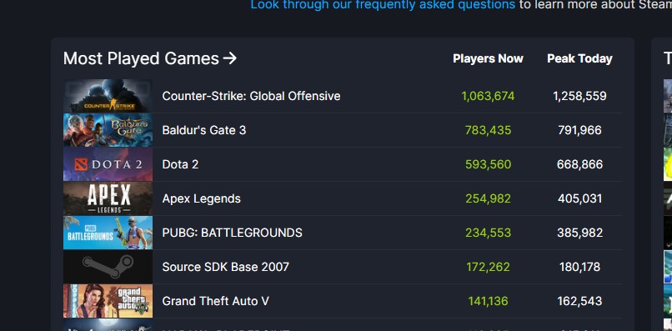Open the Apex Legends title link
The height and width of the screenshot is (331, 672).
(202, 198)
